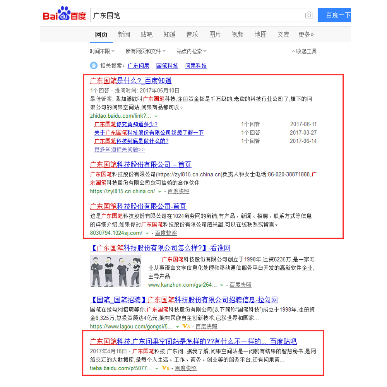Expand arrow next to zhidao.baidu.com URL
The width and height of the screenshot is (387, 387).
click(156, 116)
